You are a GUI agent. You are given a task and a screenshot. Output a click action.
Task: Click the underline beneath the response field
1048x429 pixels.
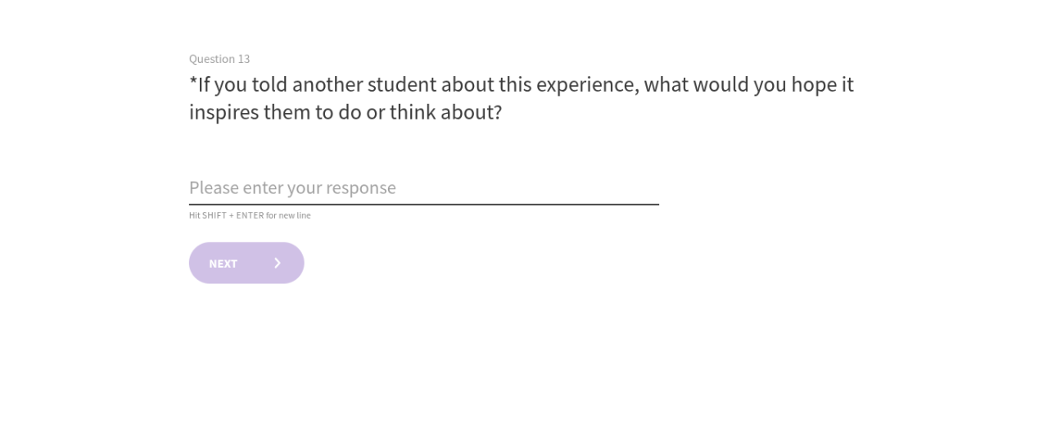(423, 204)
